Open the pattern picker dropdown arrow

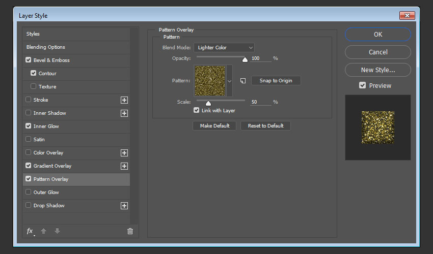(229, 81)
